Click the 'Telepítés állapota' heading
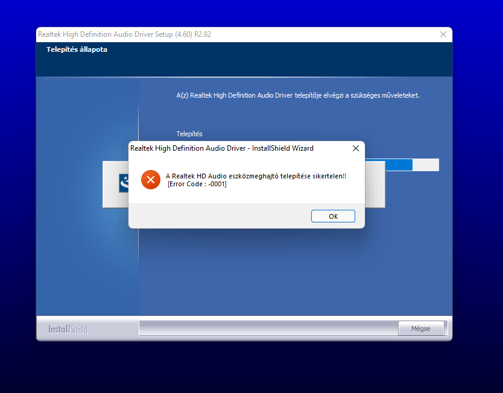 (77, 49)
